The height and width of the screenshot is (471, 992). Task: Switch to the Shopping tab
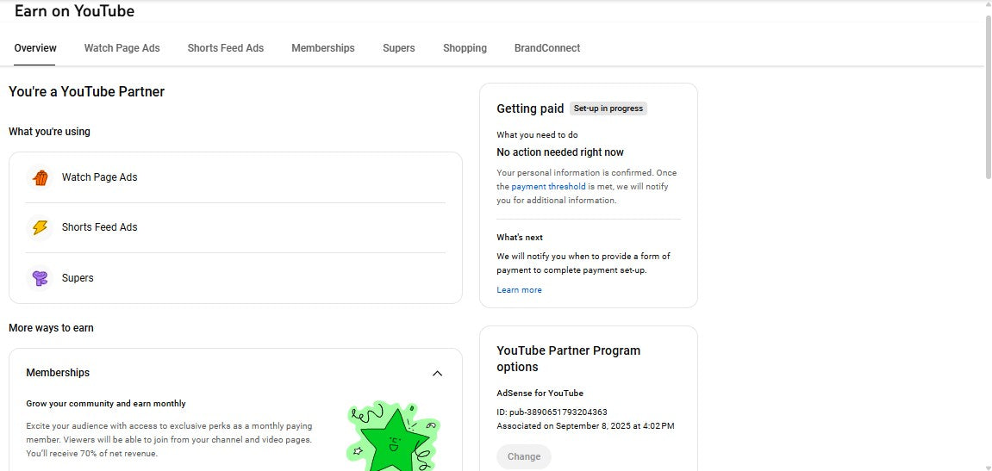465,48
